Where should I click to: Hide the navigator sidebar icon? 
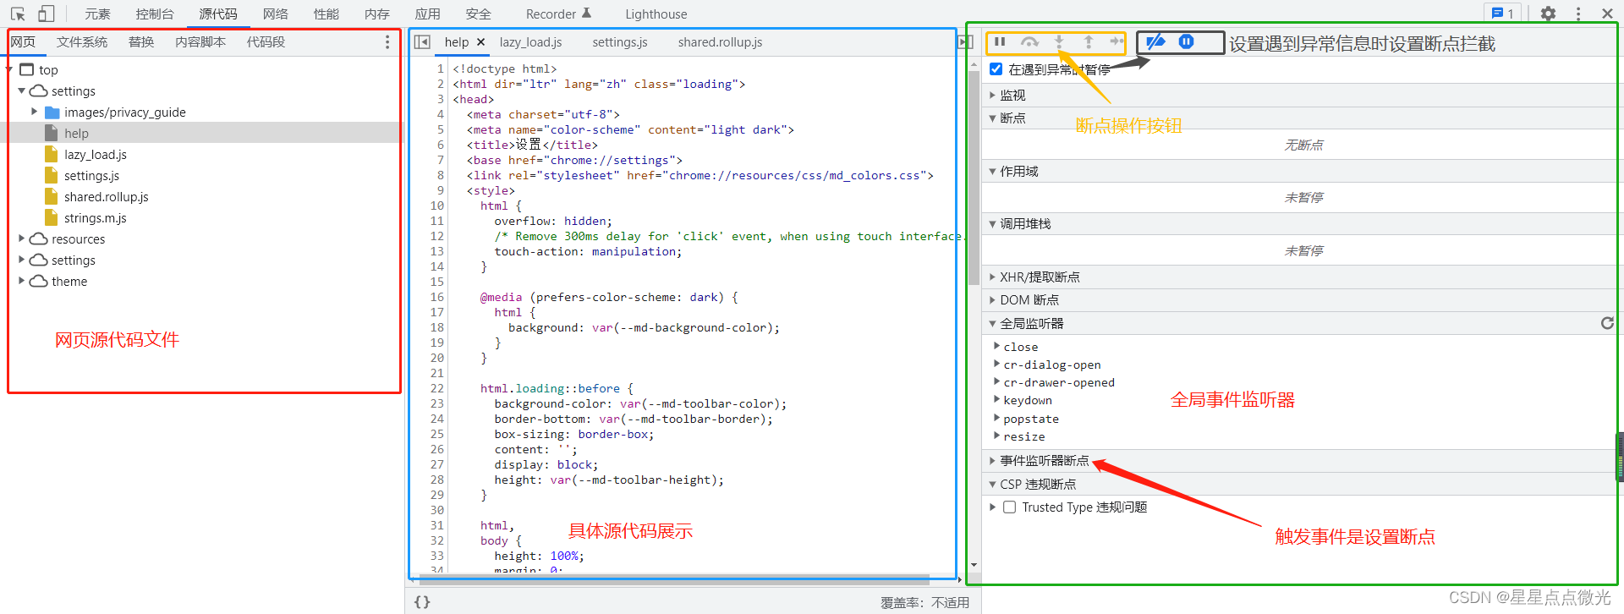(423, 42)
